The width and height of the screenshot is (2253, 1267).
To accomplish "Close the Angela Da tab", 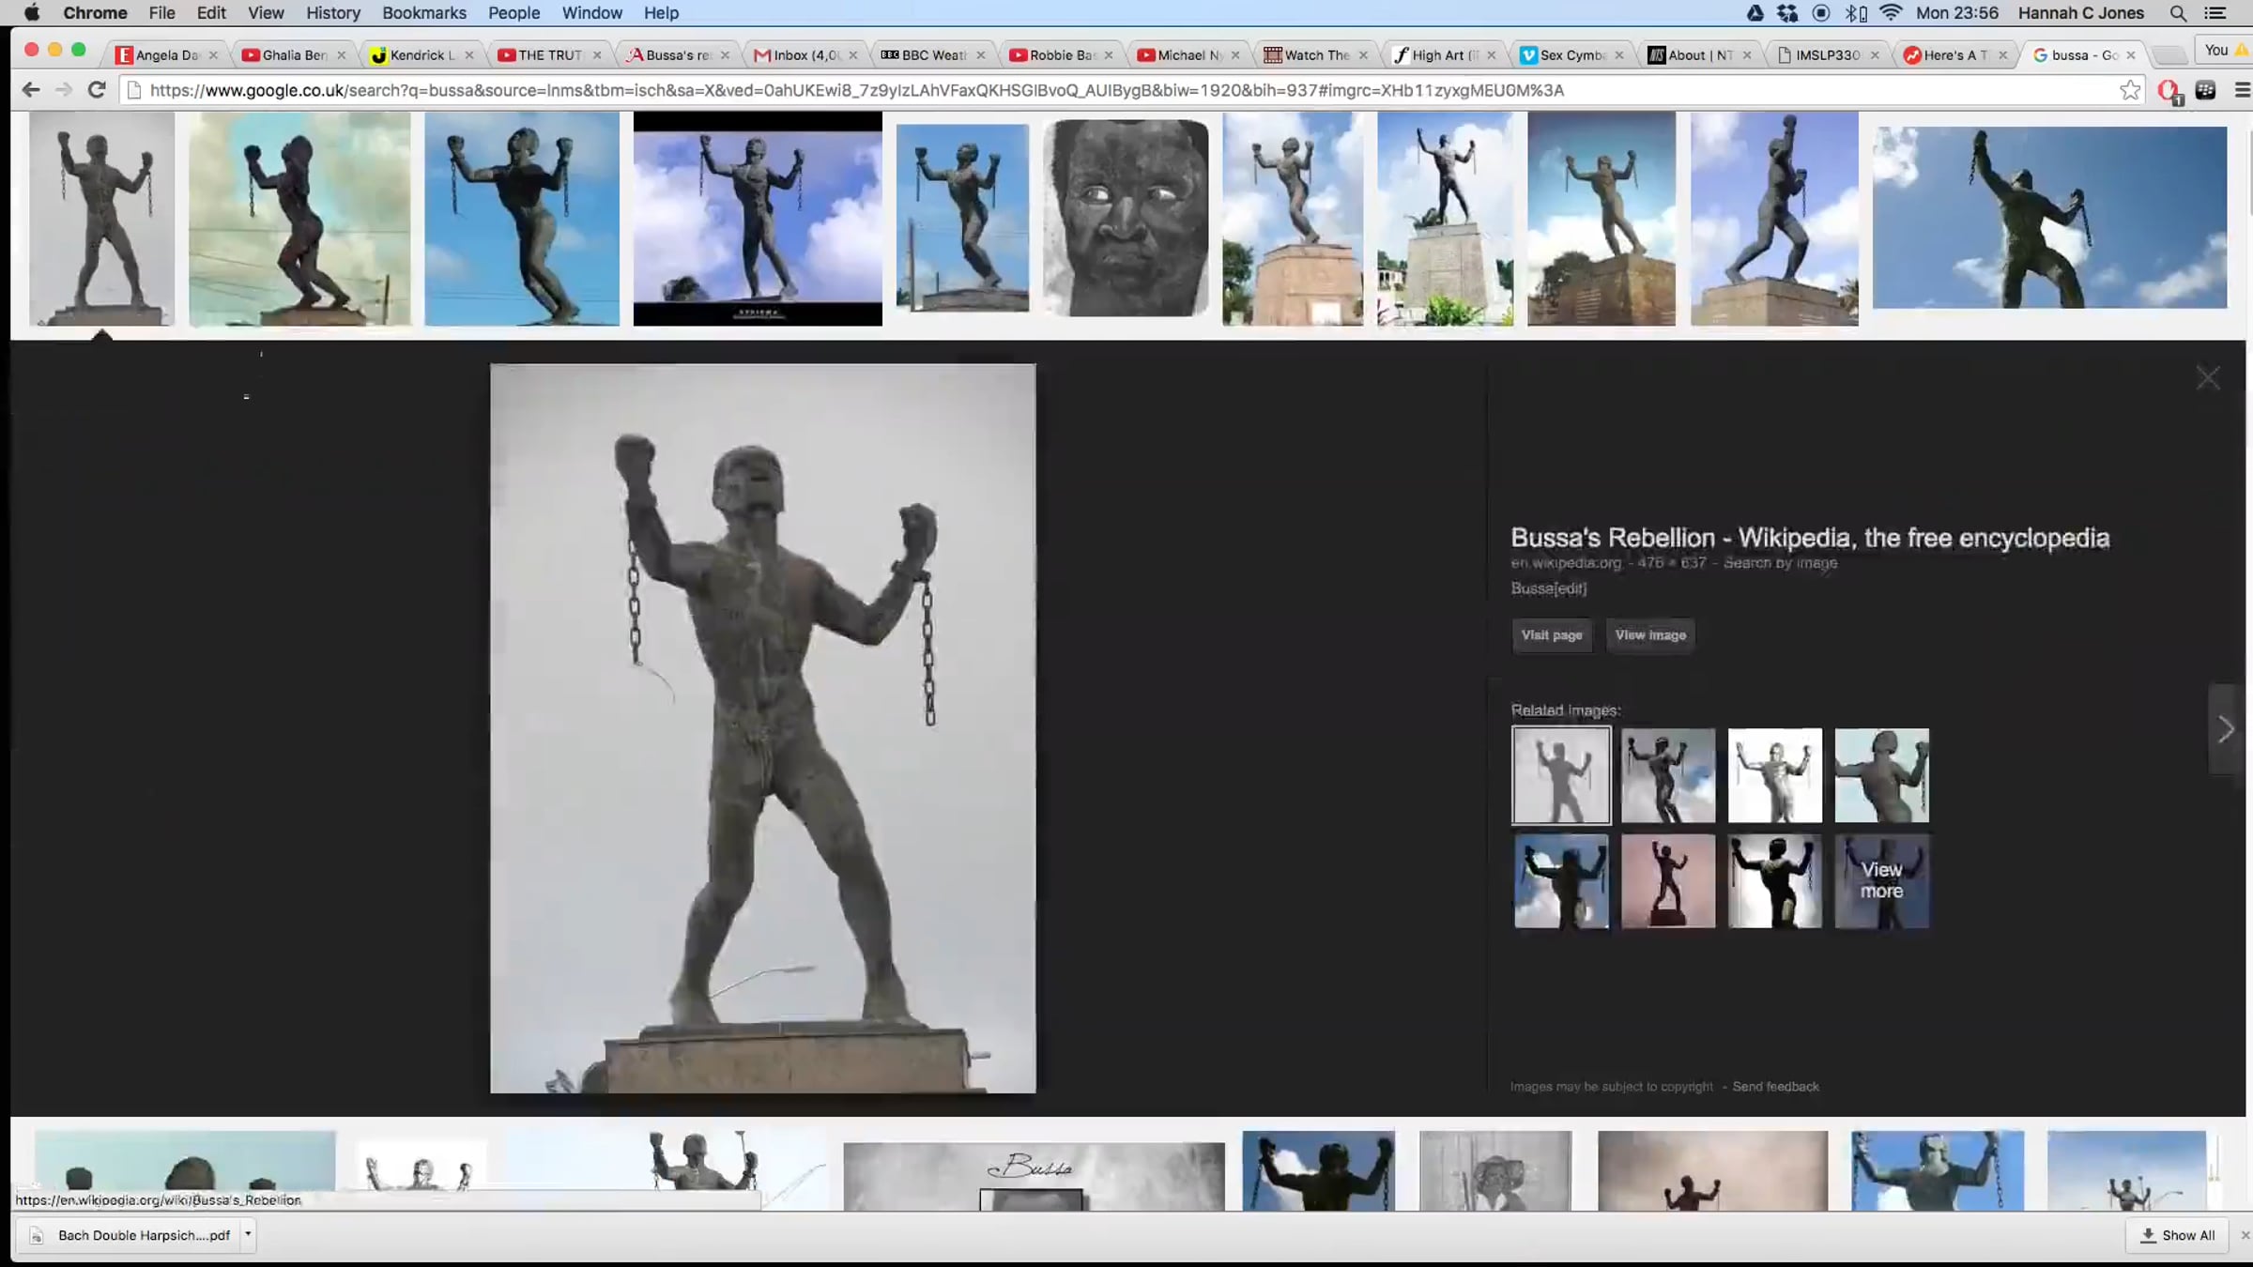I will coord(213,55).
